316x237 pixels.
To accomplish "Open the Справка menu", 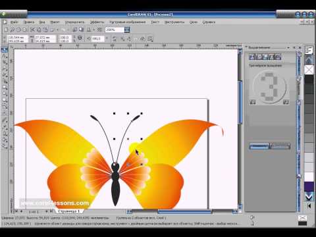I will click(x=209, y=22).
